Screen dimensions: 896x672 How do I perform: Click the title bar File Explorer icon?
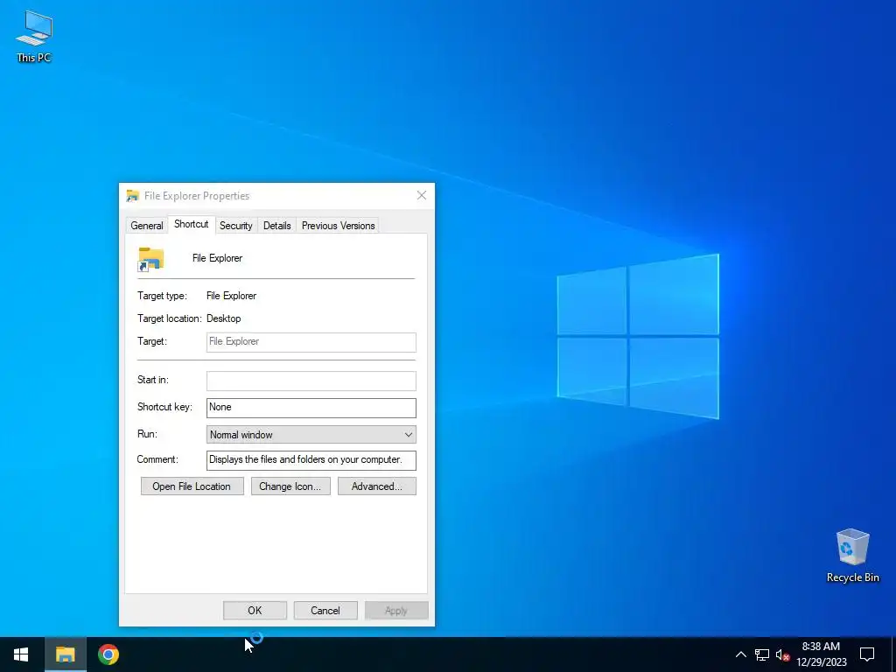point(133,195)
